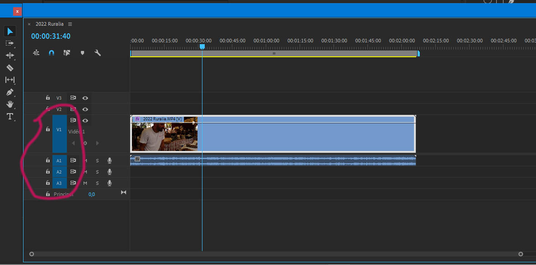Select the 2022 Ruralia sequence tab
The width and height of the screenshot is (536, 265).
(49, 24)
